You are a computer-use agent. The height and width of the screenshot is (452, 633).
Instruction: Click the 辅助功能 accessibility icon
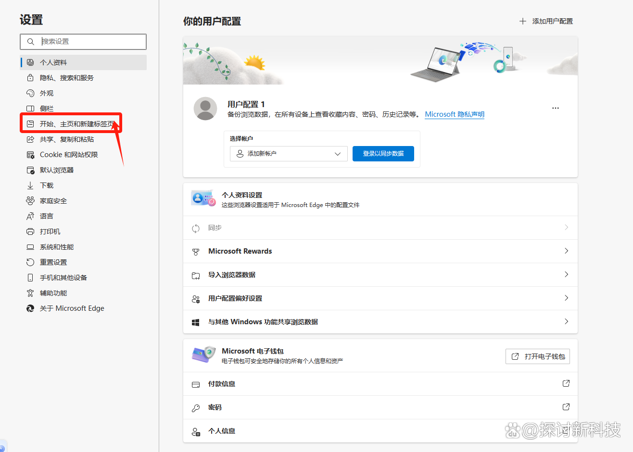point(30,293)
